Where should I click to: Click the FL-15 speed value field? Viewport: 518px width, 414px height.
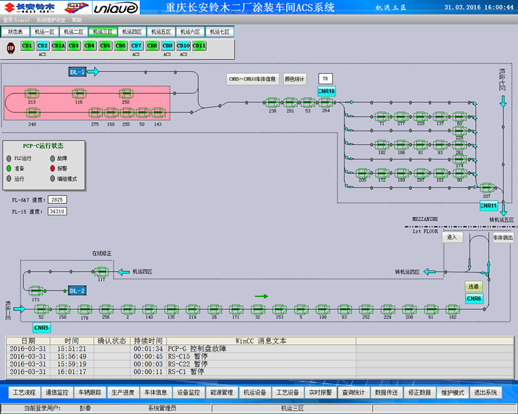point(56,212)
